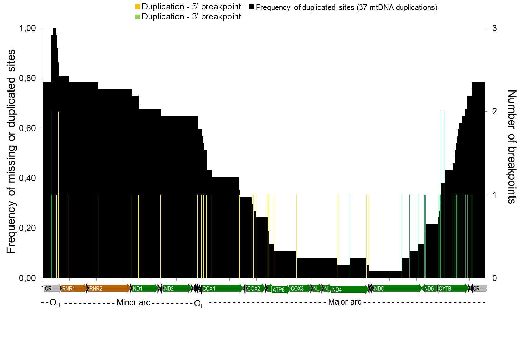
Task: Click the 'Minor arc' label
Action: (x=133, y=303)
